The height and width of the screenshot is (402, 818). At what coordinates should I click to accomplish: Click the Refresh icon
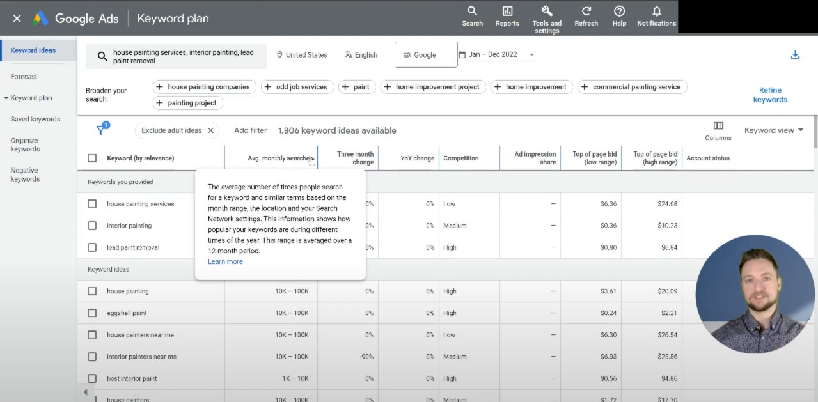pos(586,16)
